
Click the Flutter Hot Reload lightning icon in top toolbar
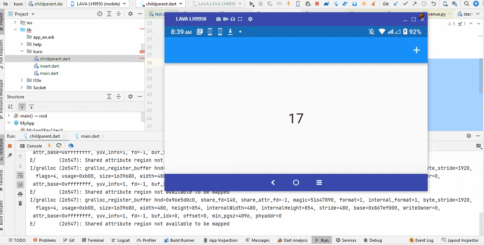point(288,4)
